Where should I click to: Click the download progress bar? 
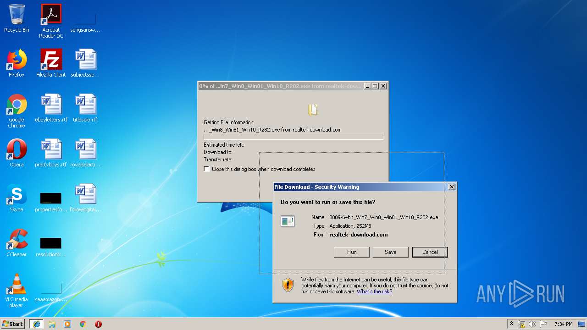point(293,137)
